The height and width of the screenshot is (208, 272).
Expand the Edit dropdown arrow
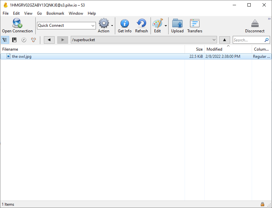click(166, 25)
